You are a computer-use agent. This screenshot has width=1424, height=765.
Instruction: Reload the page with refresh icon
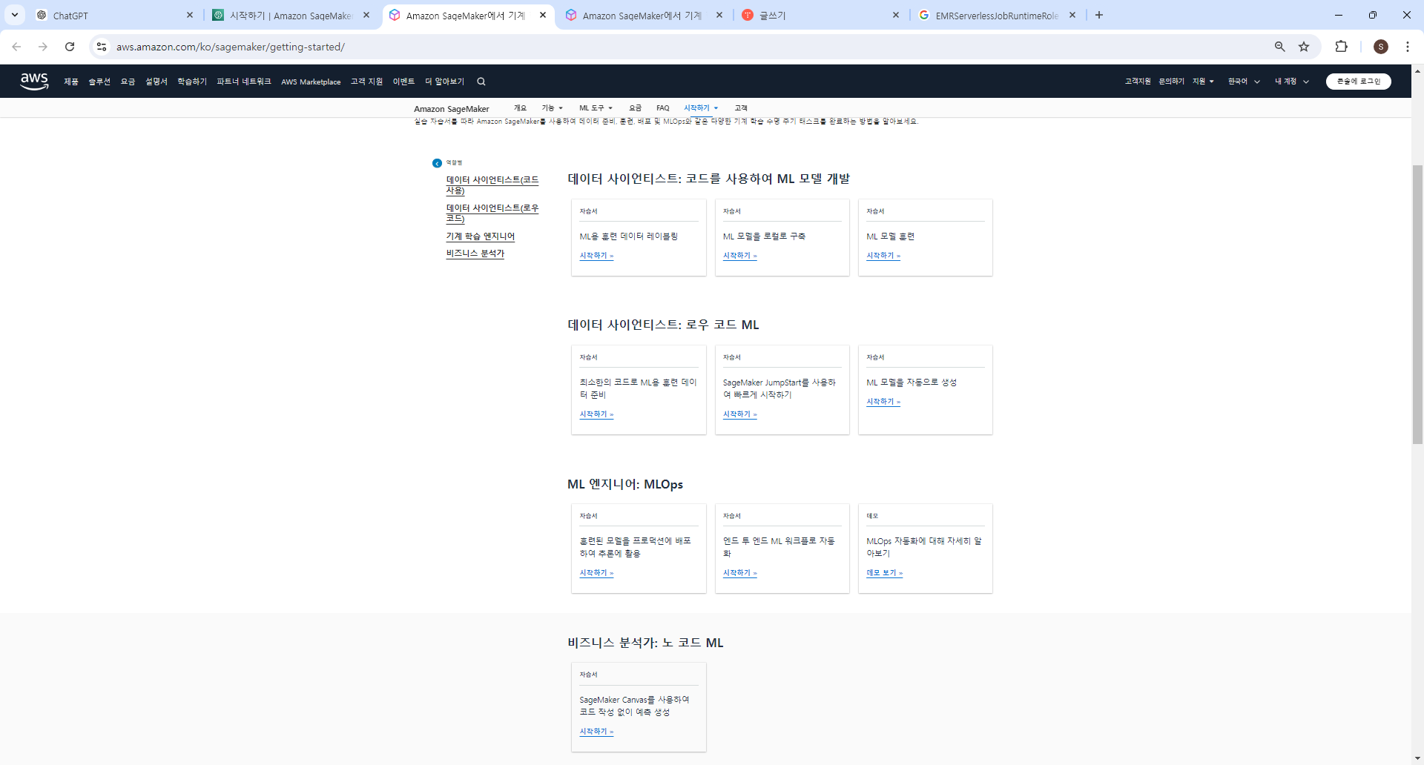click(70, 47)
